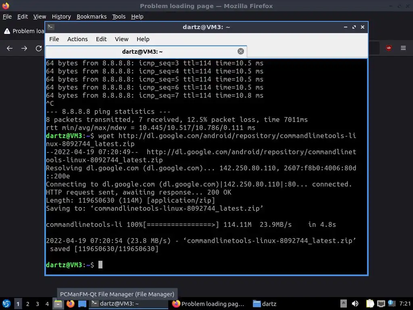
Task: Switch to the Problem loading page taskbar entry
Action: click(208, 304)
